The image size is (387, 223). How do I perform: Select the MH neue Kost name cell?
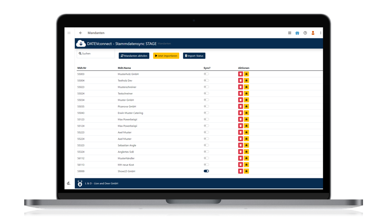point(126,165)
